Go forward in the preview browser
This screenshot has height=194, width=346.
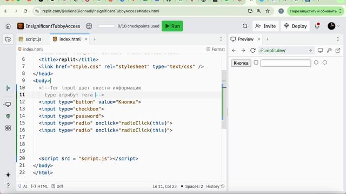[243, 51]
